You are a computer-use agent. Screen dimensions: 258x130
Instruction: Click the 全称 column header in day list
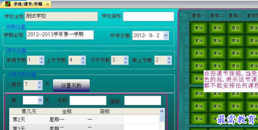click(67, 112)
